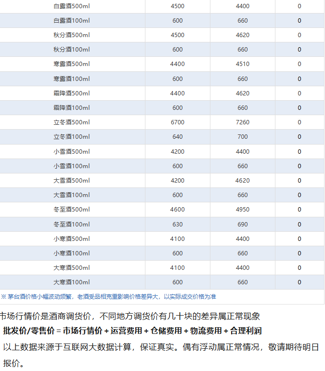Select the 秋分酒500ml row label

pos(72,35)
